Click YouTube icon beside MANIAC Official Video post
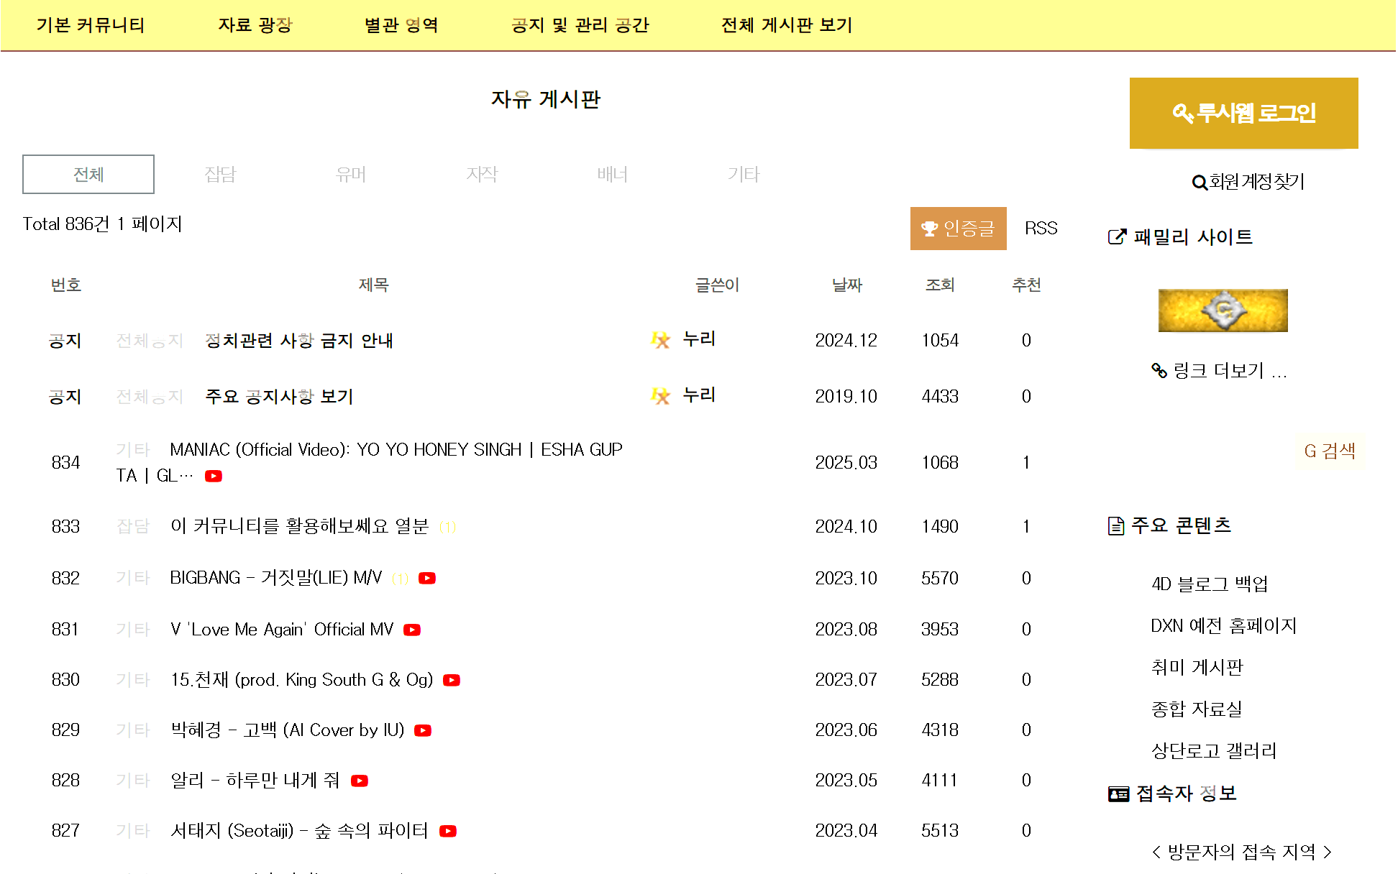The width and height of the screenshot is (1398, 874). (214, 476)
